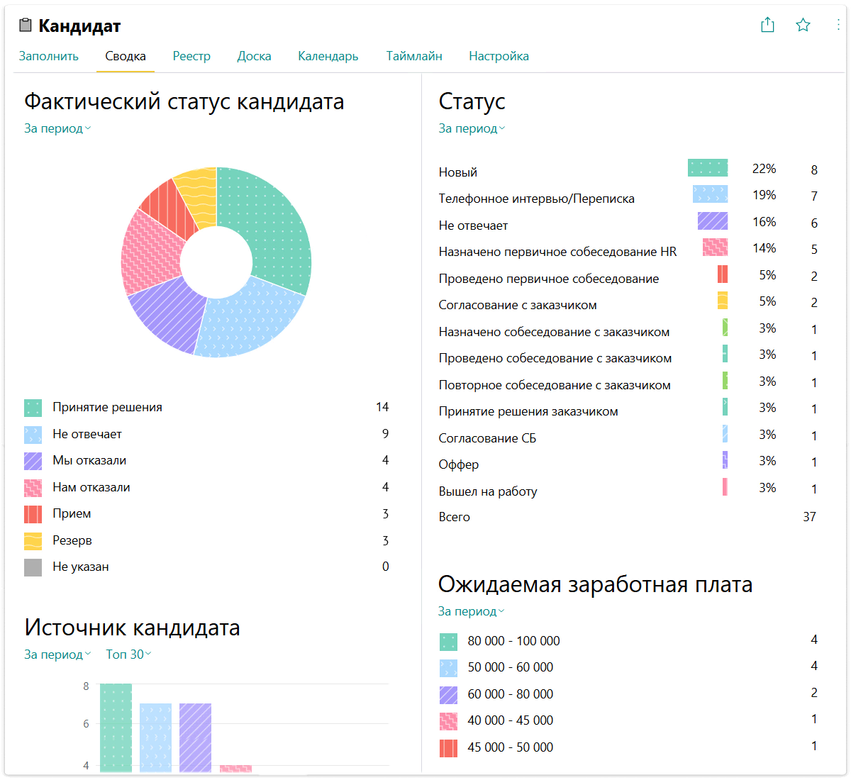The width and height of the screenshot is (851, 780).
Task: Mark page as favorite with star icon
Action: pyautogui.click(x=803, y=26)
